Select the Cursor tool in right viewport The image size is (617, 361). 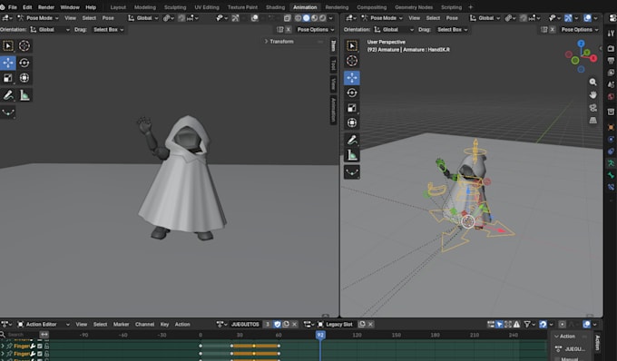pos(352,61)
